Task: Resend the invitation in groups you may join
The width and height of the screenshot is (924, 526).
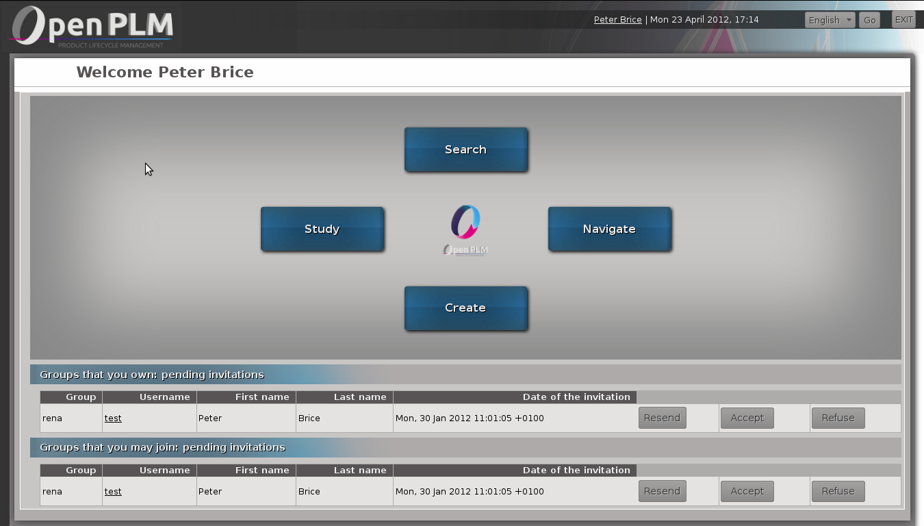Action: [x=662, y=491]
